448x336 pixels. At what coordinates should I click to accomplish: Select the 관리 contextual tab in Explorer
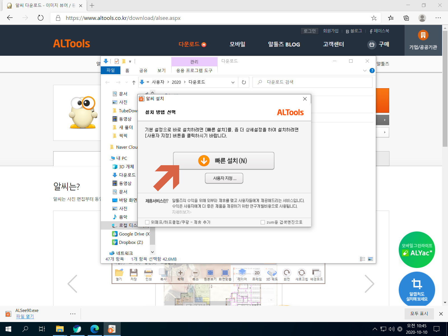coord(194,62)
